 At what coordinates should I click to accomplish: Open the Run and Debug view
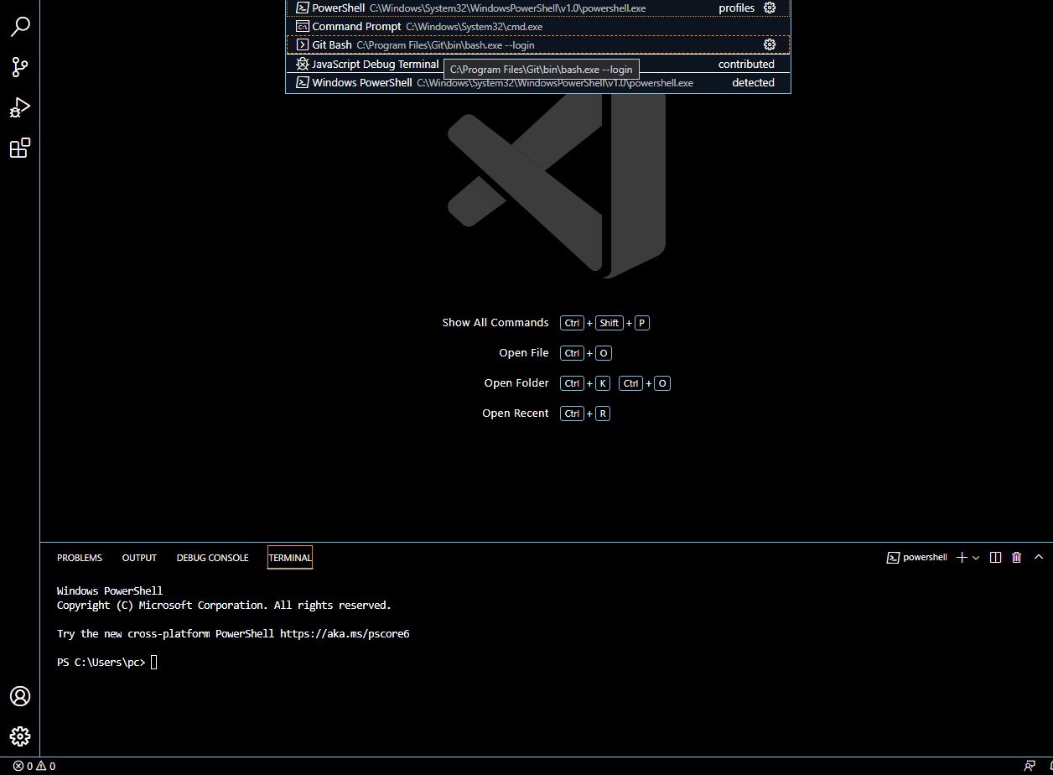click(20, 107)
